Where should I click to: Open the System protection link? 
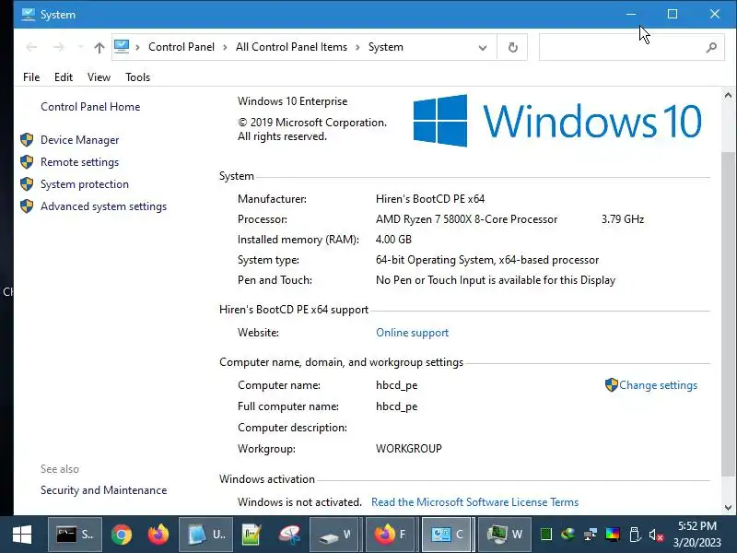coord(85,184)
